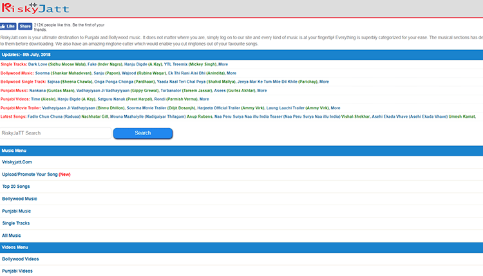
Task: Open Vadhayiyaan Ji Vadhayiyaan (Gippy Grewal) album
Action: pyautogui.click(x=117, y=91)
